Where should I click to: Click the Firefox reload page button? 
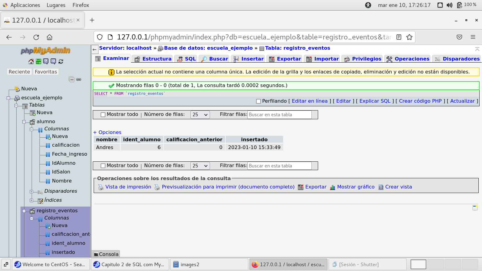36,37
